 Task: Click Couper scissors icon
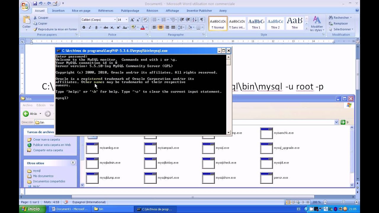[35, 18]
